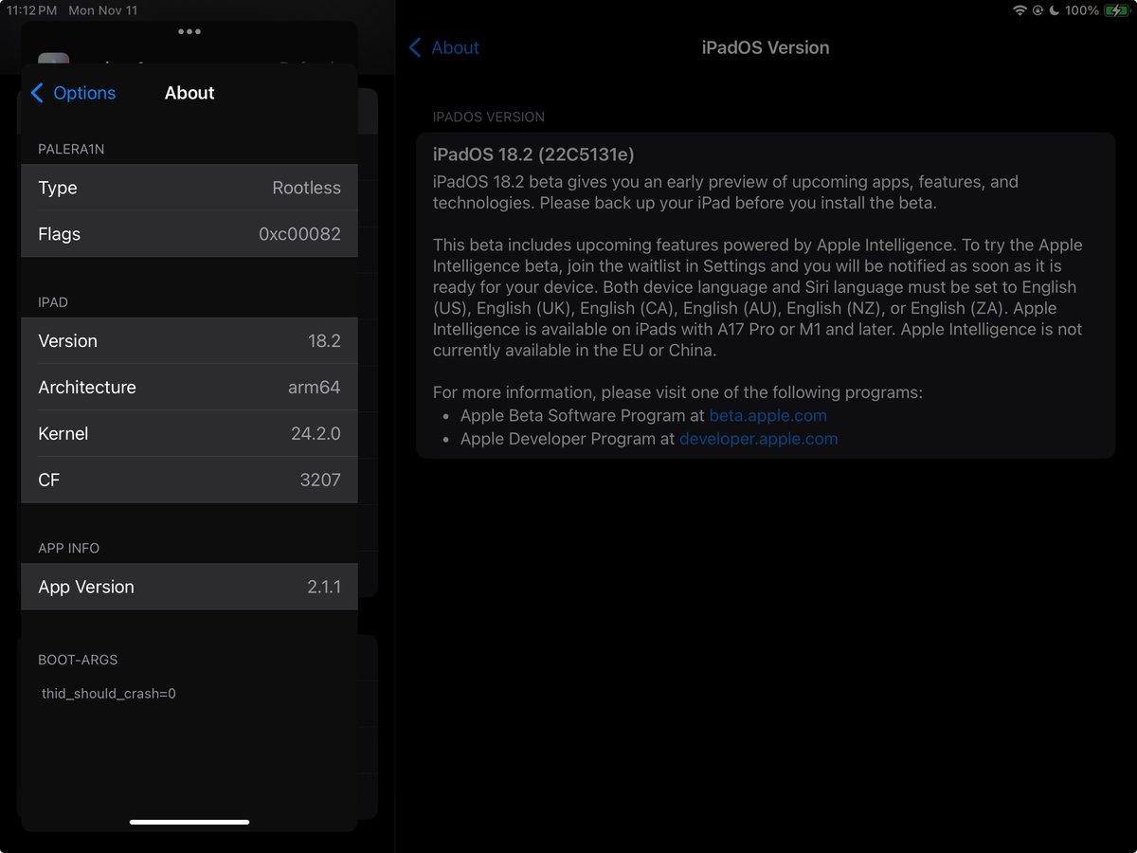Click the 11:12 PM clock in status bar
The width and height of the screenshot is (1137, 853).
(x=31, y=10)
